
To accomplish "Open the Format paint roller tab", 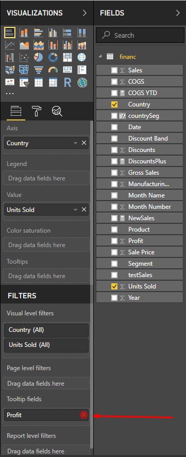I will tap(37, 111).
